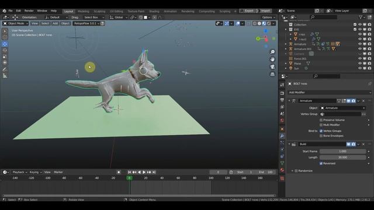The width and height of the screenshot is (374, 210).
Task: Click the Start Frame value slider
Action: 343,152
